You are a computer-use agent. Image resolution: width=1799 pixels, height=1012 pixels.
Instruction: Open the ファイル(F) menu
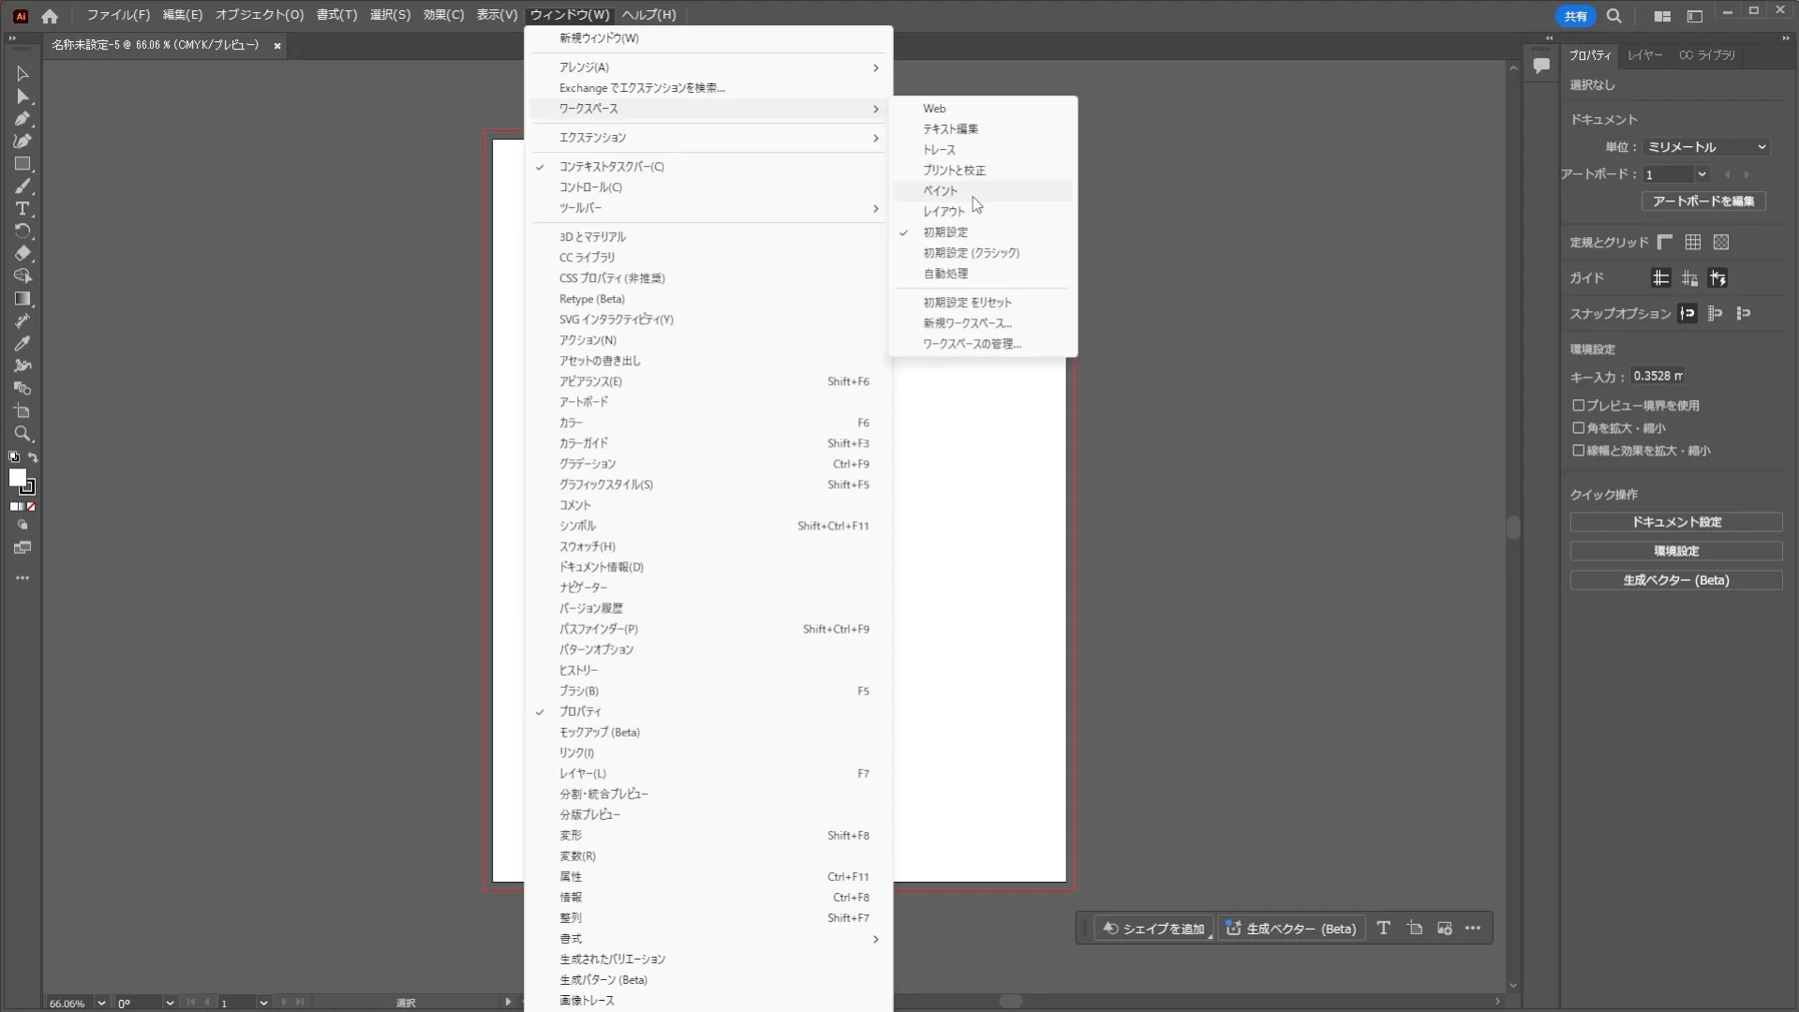118,15
